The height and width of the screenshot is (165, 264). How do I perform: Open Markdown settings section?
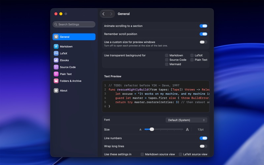74,47
